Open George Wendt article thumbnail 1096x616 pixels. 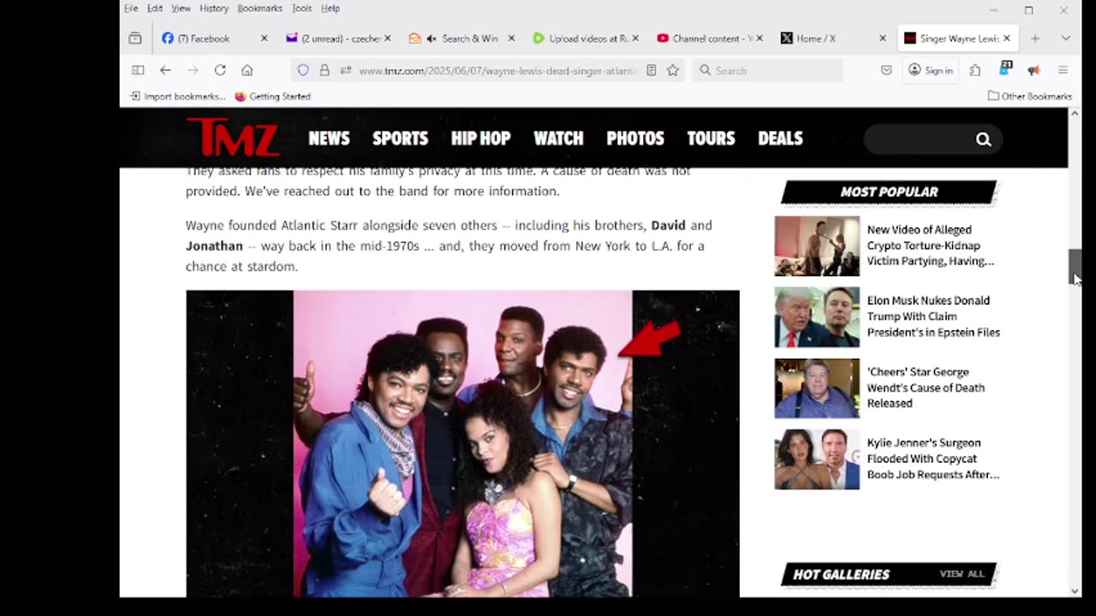pyautogui.click(x=817, y=388)
